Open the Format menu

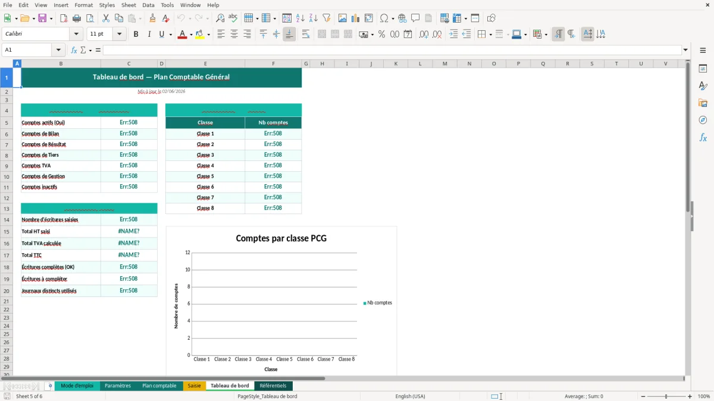click(83, 5)
